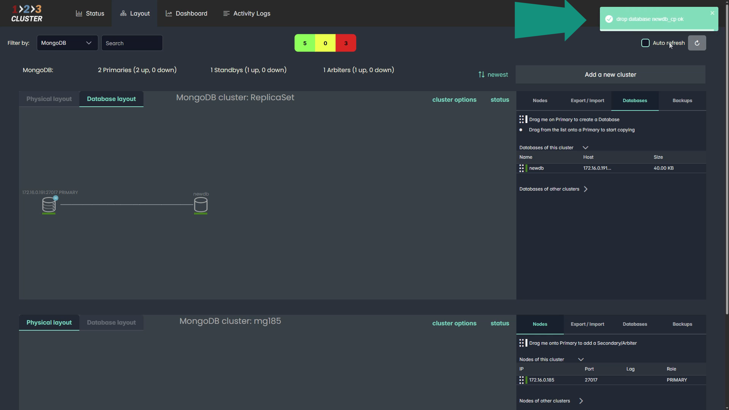Open ReplicaSet cluster options
Image resolution: width=729 pixels, height=410 pixels.
pos(454,99)
